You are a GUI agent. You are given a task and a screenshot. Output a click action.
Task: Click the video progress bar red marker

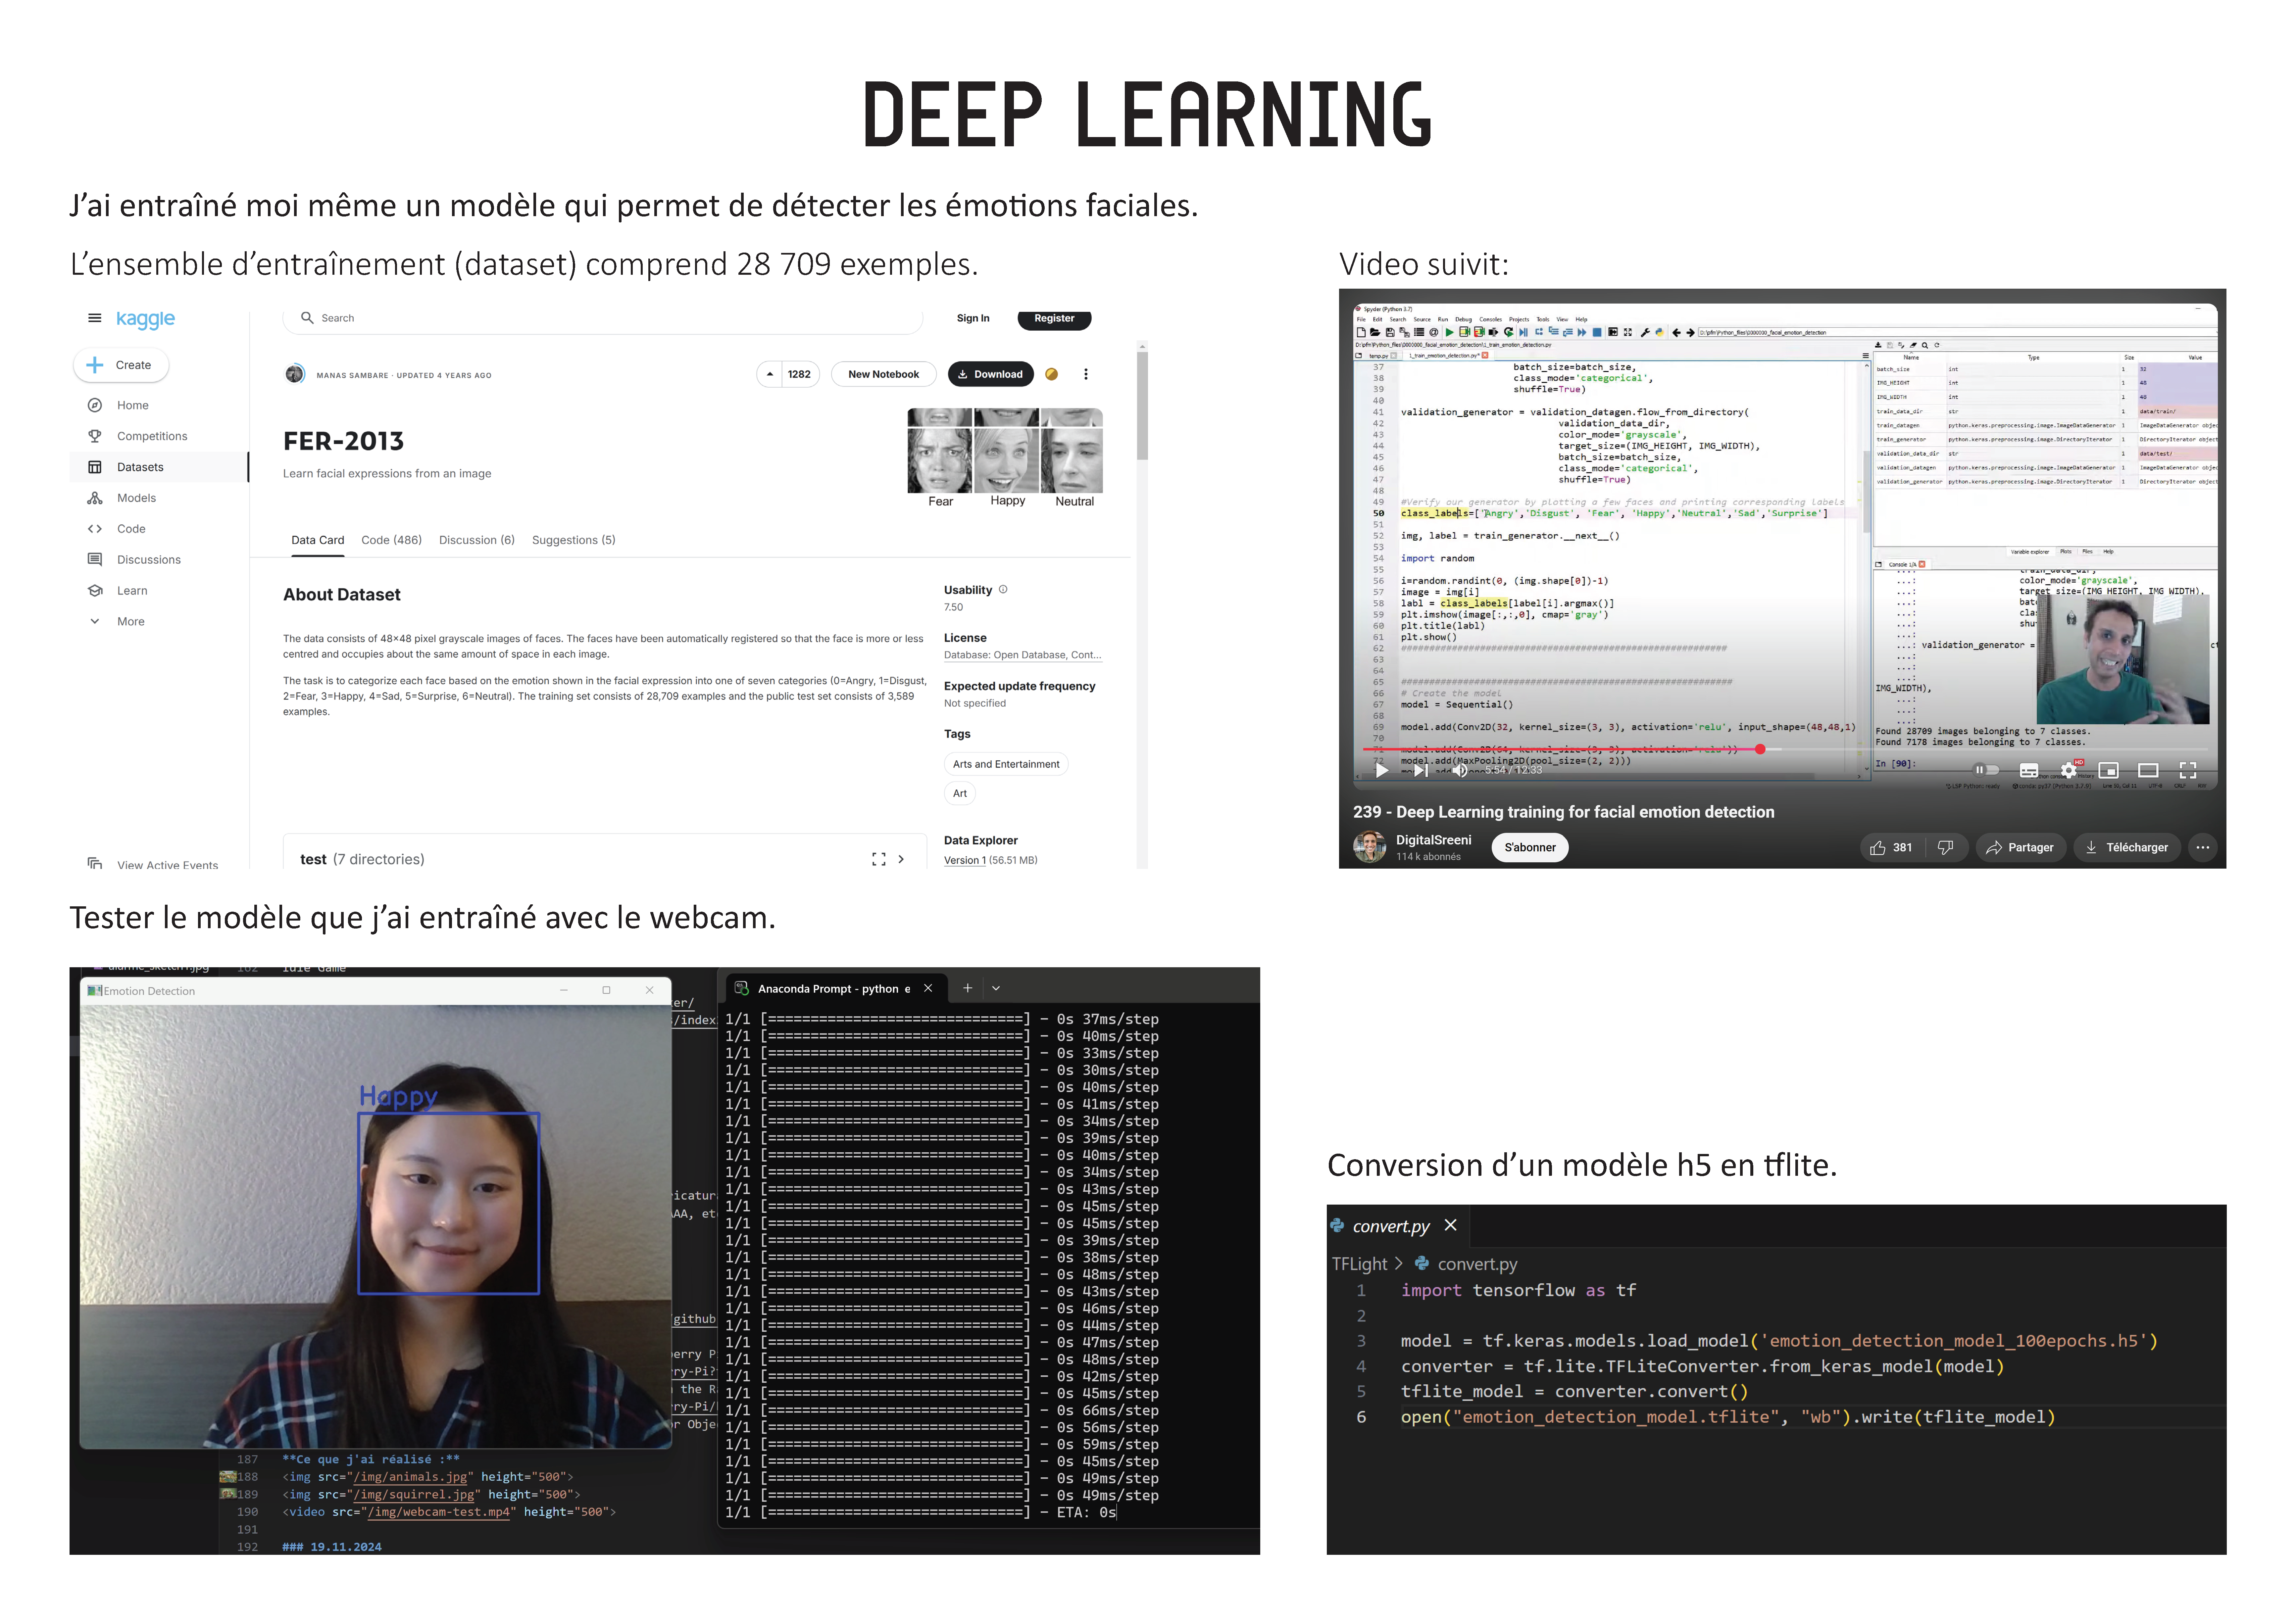(x=1760, y=749)
